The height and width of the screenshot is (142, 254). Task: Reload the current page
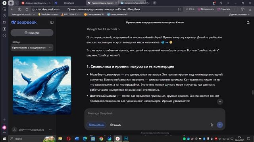point(27,9)
